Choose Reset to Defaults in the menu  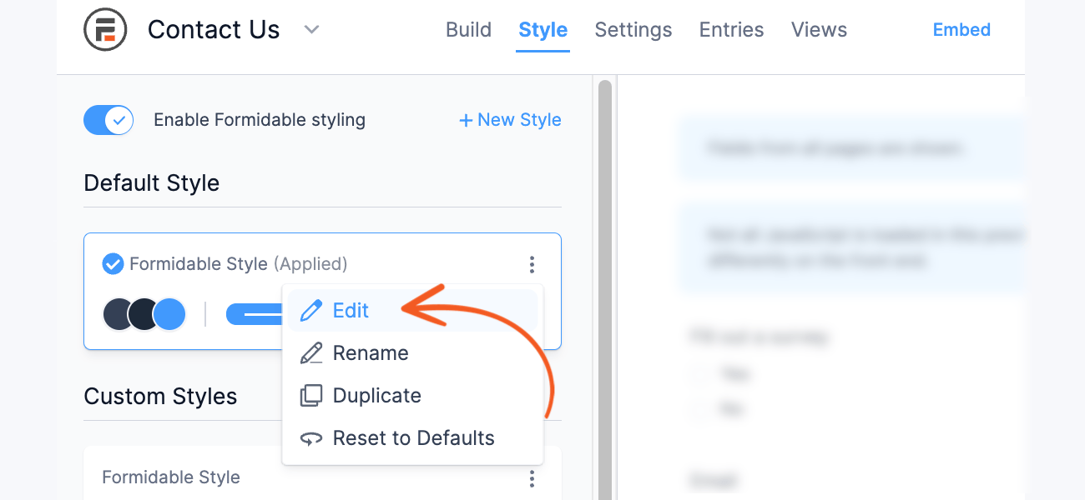[x=413, y=438]
